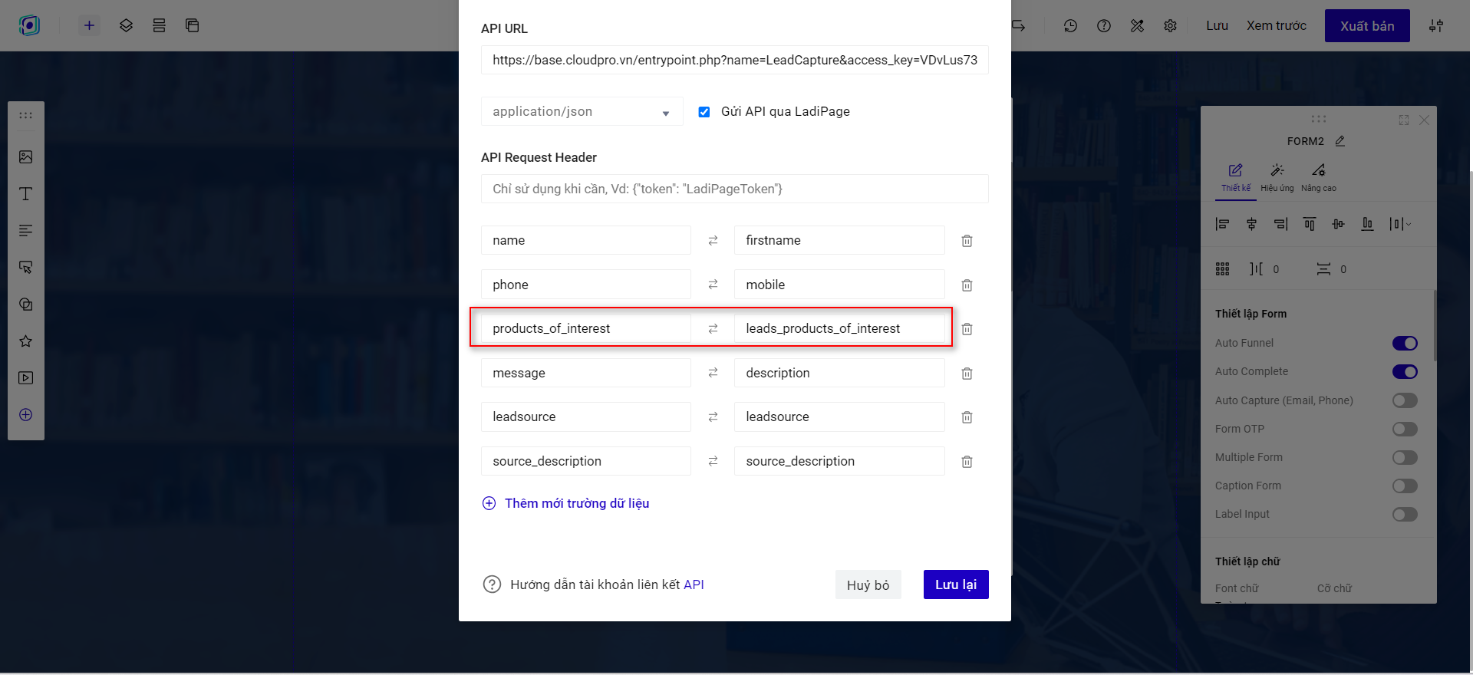This screenshot has width=1473, height=675.
Task: Rename FORM2 using the pencil icon
Action: 1340,141
